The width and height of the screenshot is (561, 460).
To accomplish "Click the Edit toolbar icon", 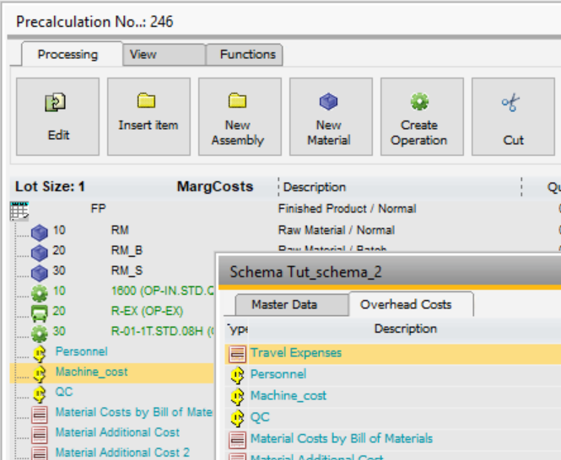I will [x=57, y=104].
